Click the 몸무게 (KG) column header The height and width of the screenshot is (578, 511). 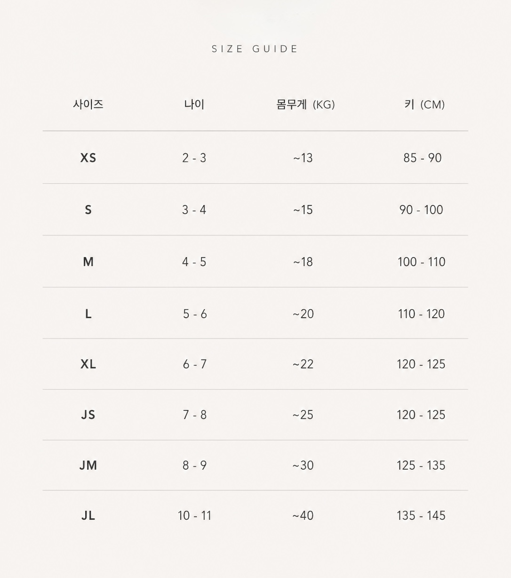(305, 104)
